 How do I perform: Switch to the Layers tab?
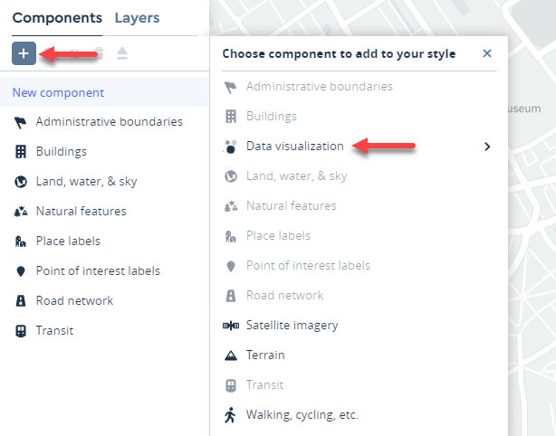(x=137, y=18)
